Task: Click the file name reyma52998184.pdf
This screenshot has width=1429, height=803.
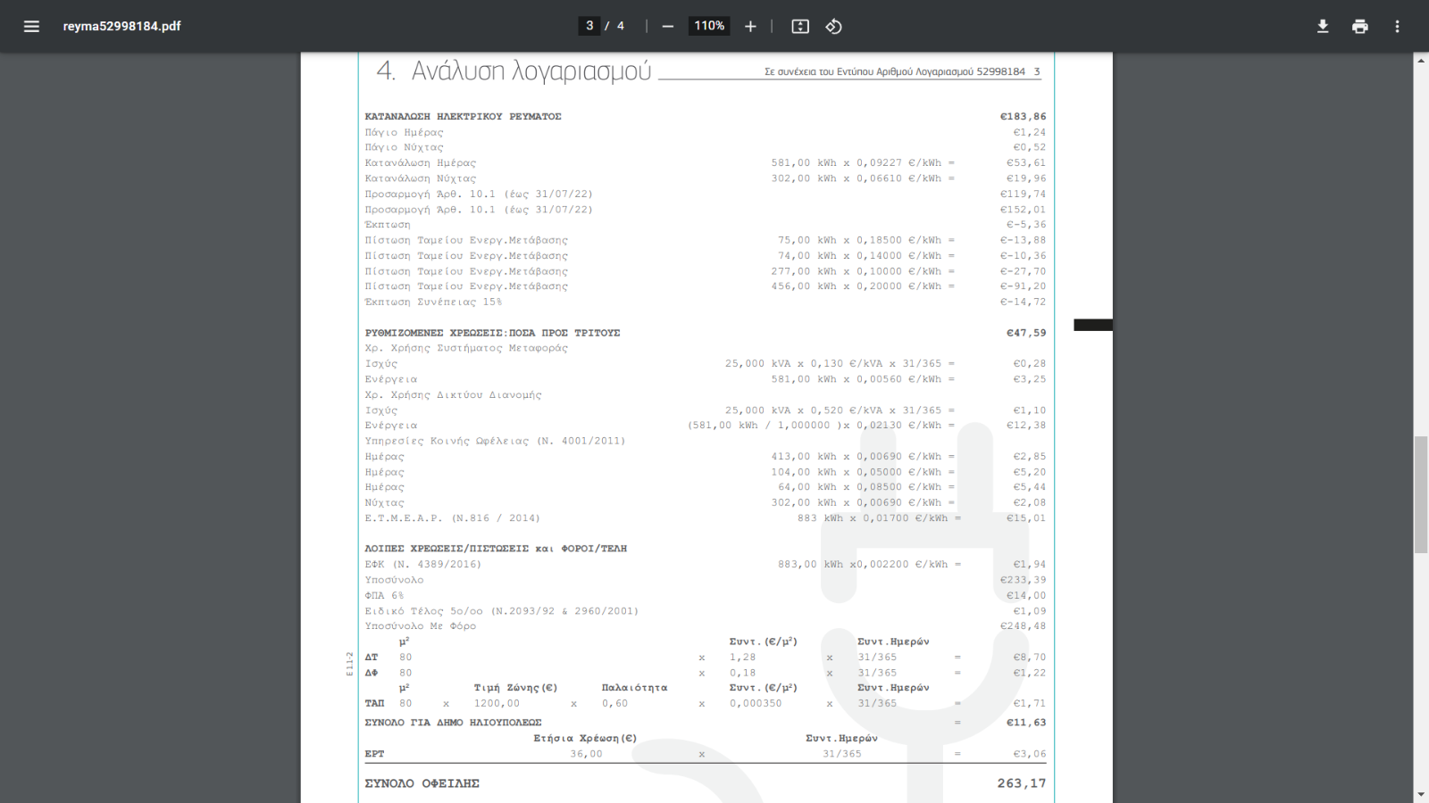Action: 121,26
